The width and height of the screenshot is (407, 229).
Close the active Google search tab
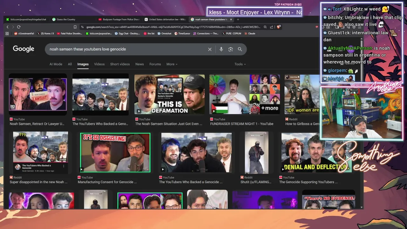231,19
